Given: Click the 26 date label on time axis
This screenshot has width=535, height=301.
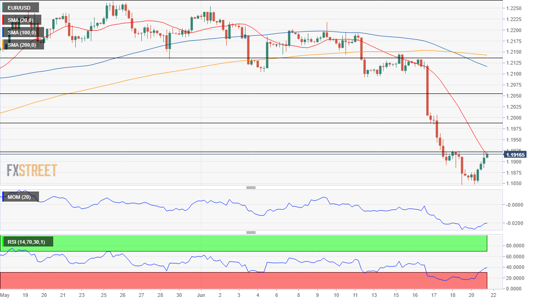Looking at the screenshot, I should [123, 295].
